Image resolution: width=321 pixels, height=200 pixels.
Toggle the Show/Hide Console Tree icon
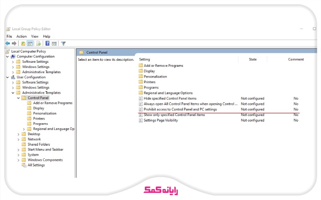click(30, 44)
